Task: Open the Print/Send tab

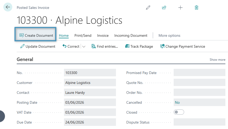Action: pos(83,35)
